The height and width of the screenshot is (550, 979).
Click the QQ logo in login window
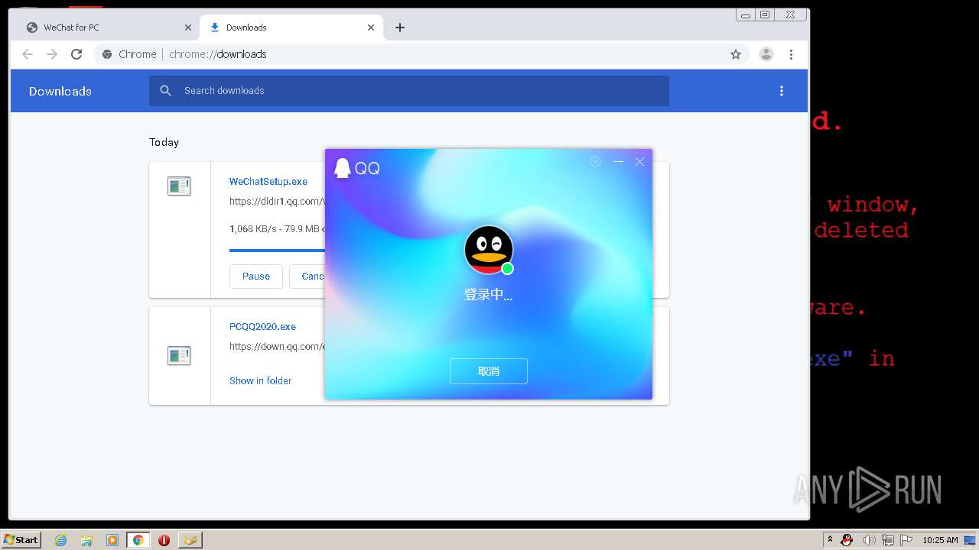[x=357, y=168]
